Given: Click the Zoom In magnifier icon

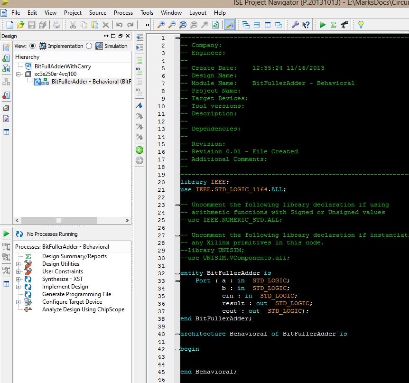Looking at the screenshot, I should [x=161, y=25].
